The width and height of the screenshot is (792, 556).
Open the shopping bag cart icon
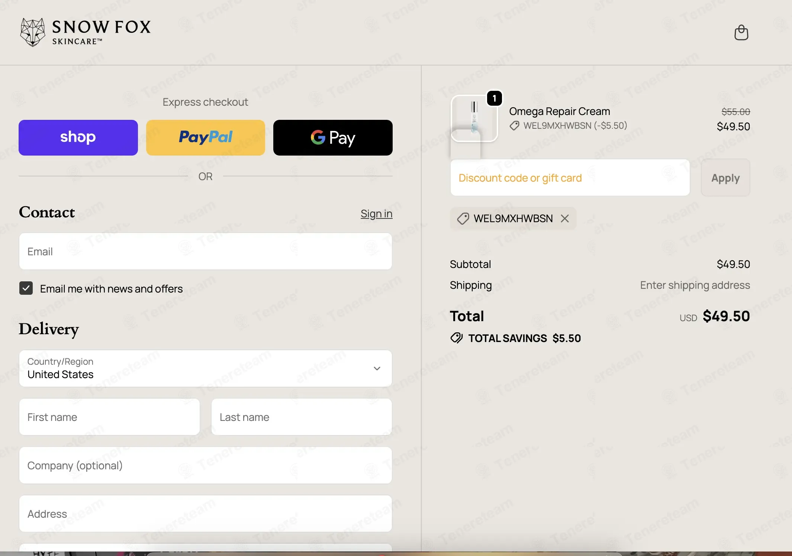[741, 33]
